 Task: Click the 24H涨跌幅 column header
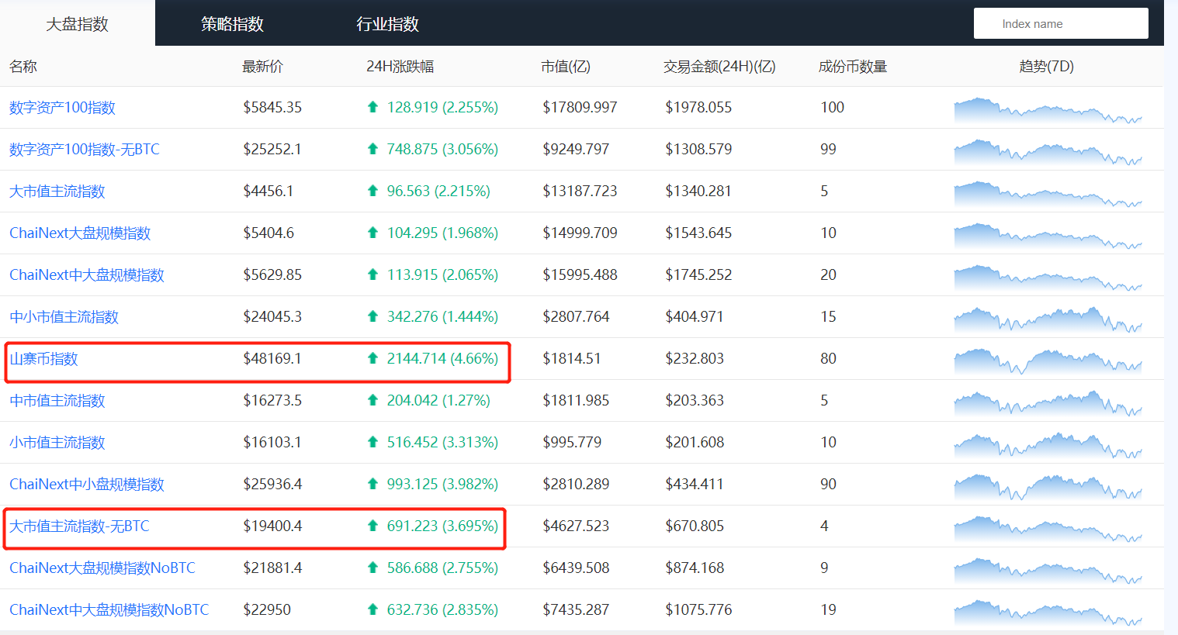point(400,67)
